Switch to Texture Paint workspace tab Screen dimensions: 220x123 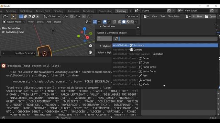(43, 11)
